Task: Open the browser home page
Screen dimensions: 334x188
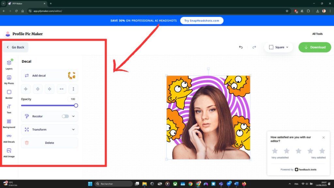Action: (23, 11)
